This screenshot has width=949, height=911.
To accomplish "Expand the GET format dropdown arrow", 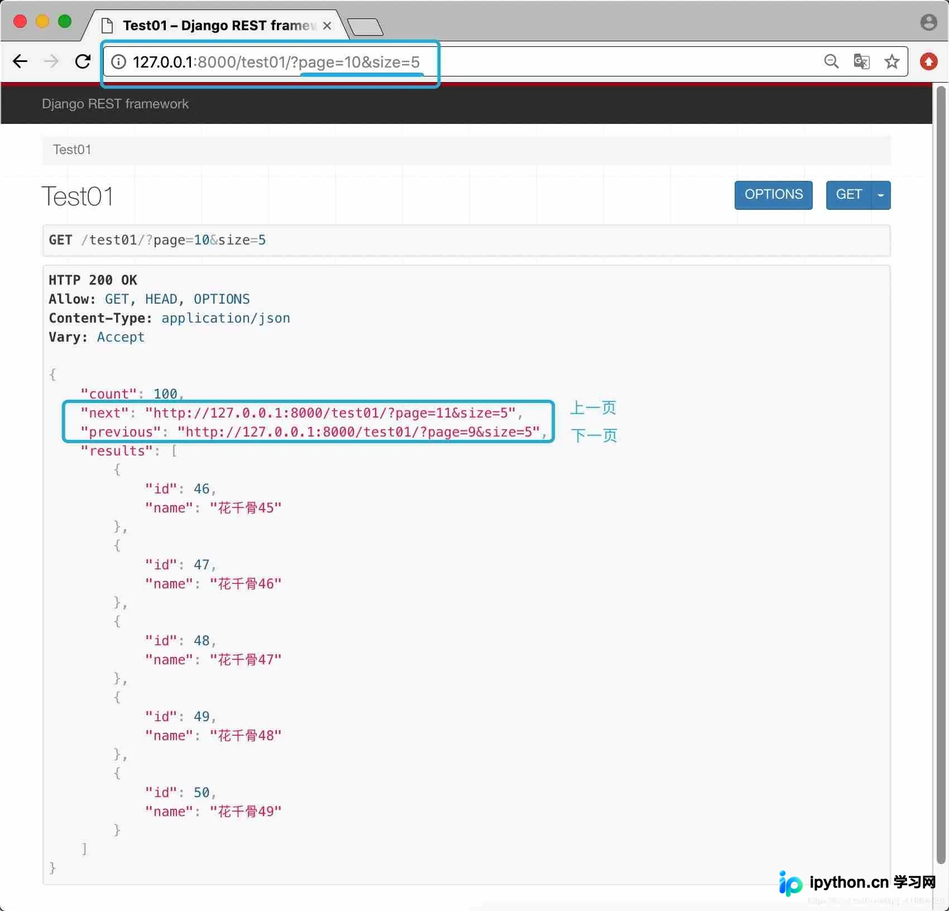I will click(x=881, y=195).
